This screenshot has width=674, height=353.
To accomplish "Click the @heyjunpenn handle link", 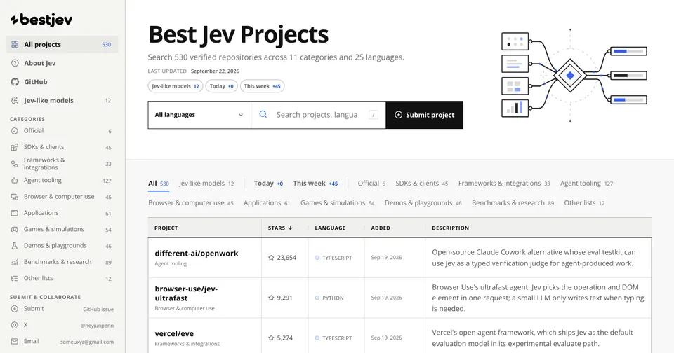I will point(97,326).
